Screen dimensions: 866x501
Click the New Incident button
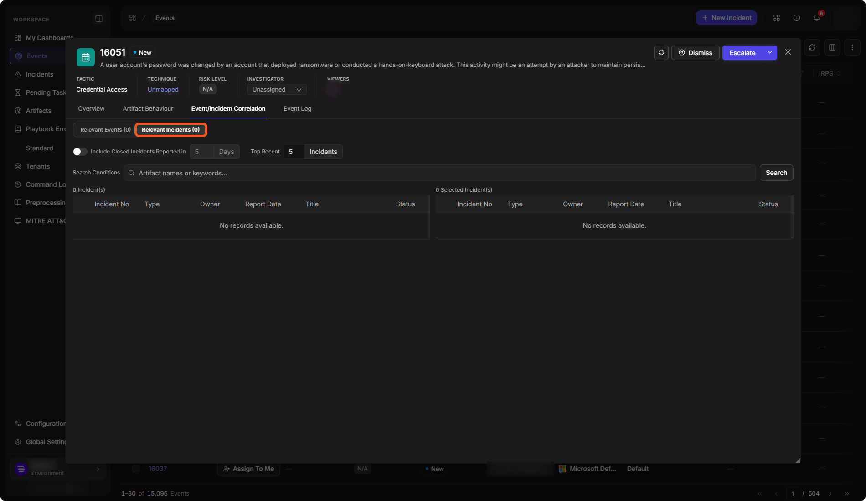[x=727, y=18]
